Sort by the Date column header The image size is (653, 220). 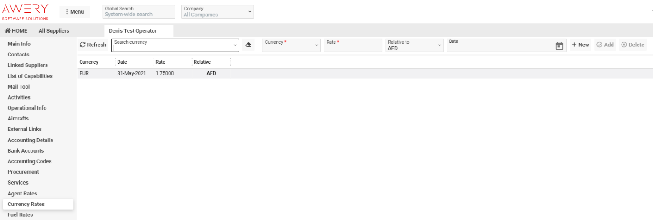(x=122, y=62)
